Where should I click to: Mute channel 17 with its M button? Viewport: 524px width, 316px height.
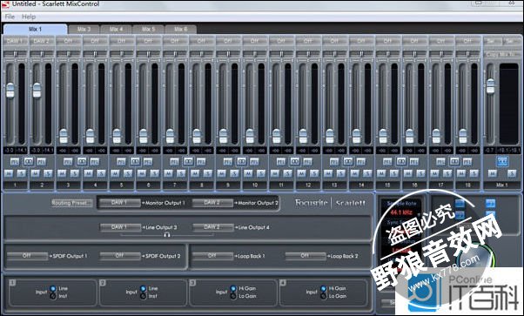pos(434,173)
